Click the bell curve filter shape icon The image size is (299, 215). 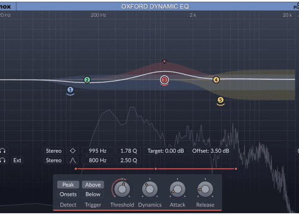(73, 161)
